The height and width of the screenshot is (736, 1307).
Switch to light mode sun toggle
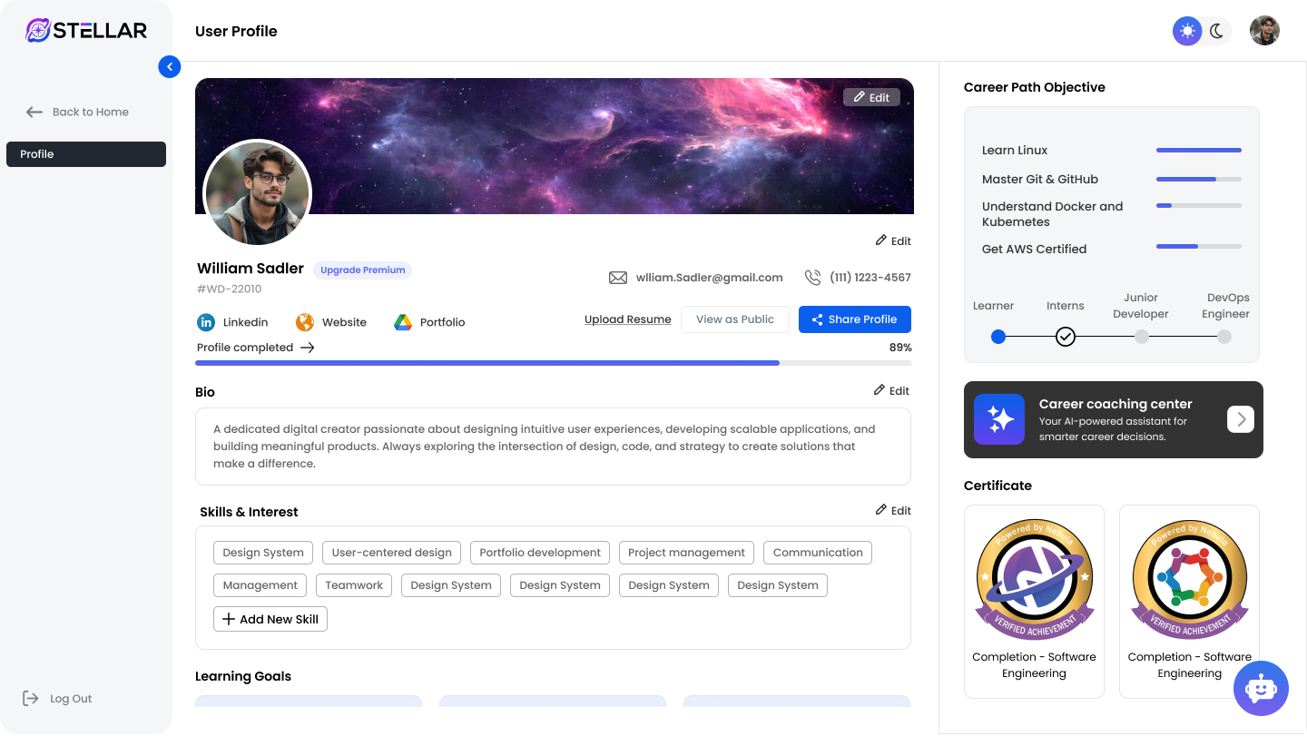point(1187,31)
